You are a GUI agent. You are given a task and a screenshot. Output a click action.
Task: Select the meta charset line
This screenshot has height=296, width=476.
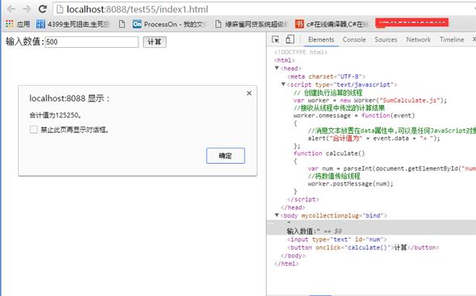327,77
